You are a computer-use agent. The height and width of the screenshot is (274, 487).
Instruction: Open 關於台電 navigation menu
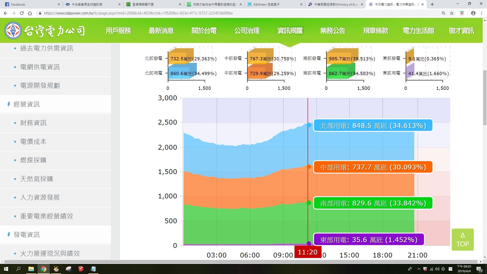204,31
